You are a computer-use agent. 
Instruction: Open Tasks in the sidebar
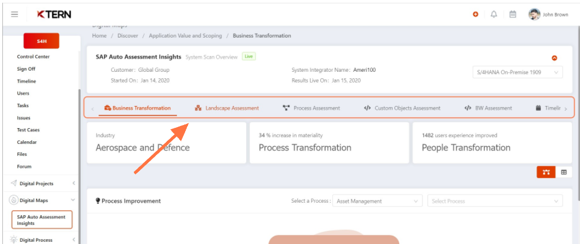click(23, 105)
